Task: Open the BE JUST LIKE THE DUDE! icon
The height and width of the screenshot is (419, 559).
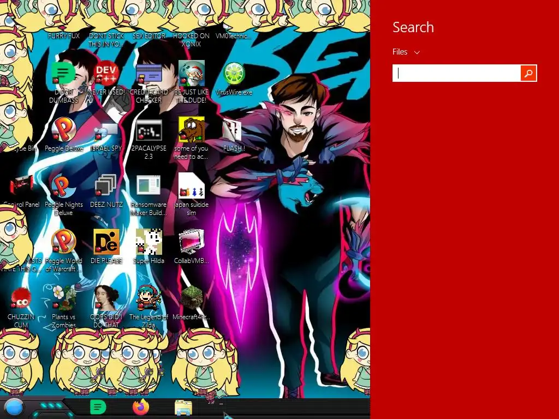Action: click(191, 73)
